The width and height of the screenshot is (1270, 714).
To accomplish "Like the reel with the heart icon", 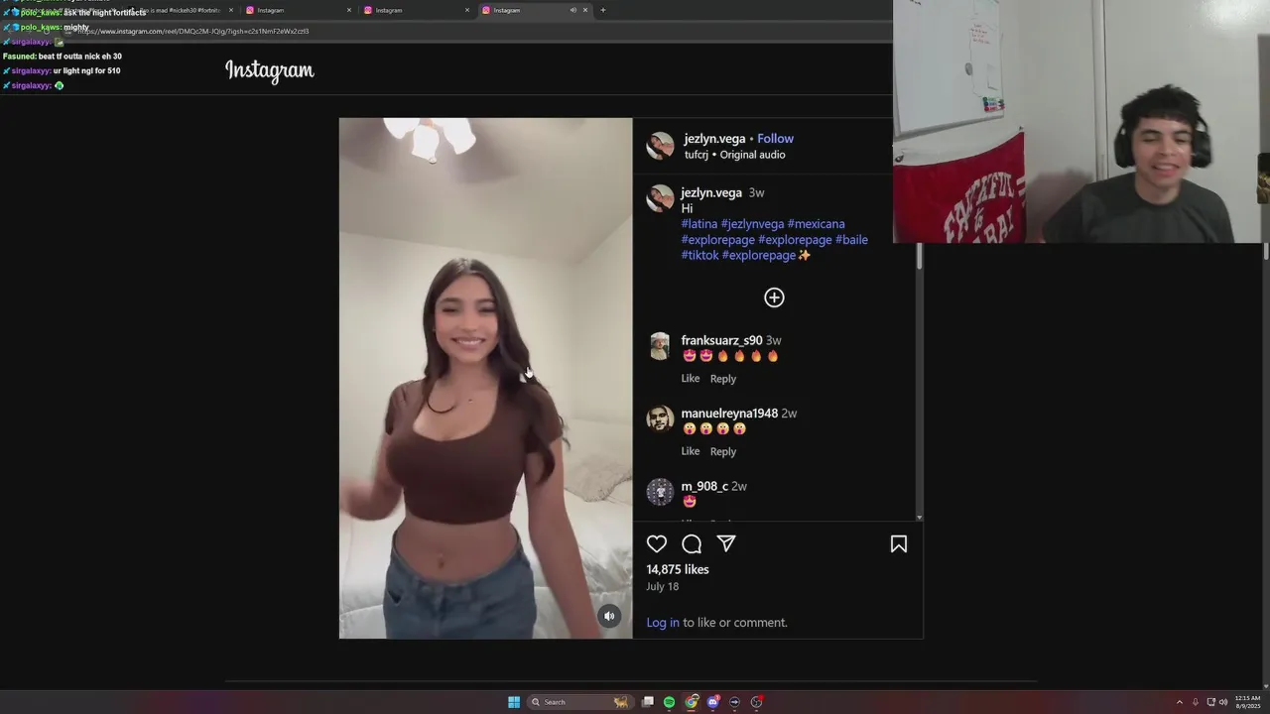I will point(657,543).
